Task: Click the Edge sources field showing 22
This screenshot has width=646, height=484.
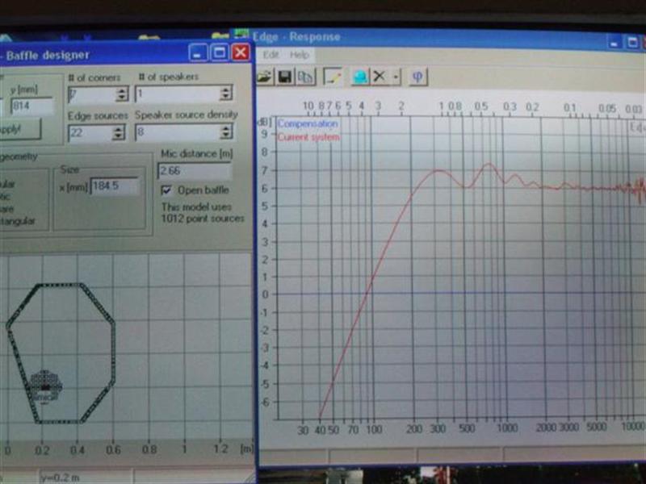Action: pyautogui.click(x=90, y=132)
